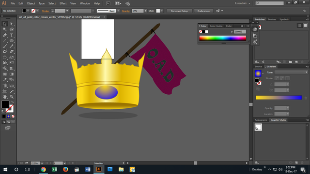This screenshot has width=310, height=174.
Task: Switch to the Stroke panel tab
Action: coord(258,67)
